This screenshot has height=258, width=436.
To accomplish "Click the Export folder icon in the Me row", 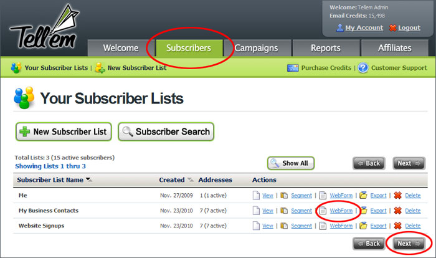I will (363, 195).
